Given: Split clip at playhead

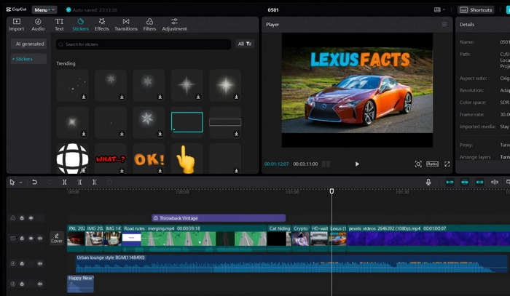Looking at the screenshot, I should [x=65, y=183].
